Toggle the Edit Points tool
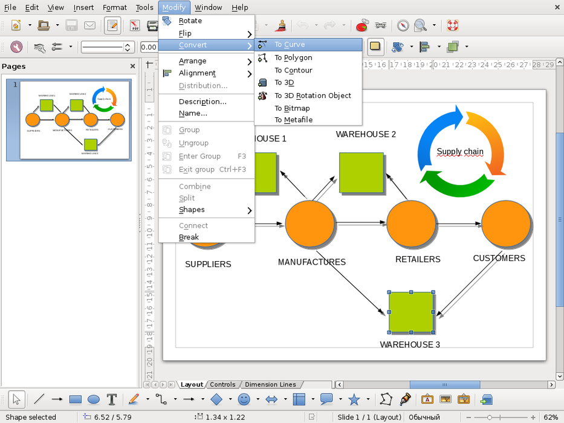The width and height of the screenshot is (564, 423). [x=386, y=399]
